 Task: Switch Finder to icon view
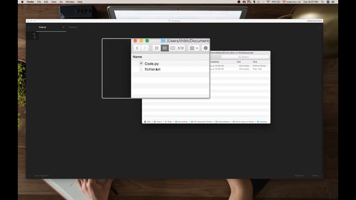pos(156,48)
